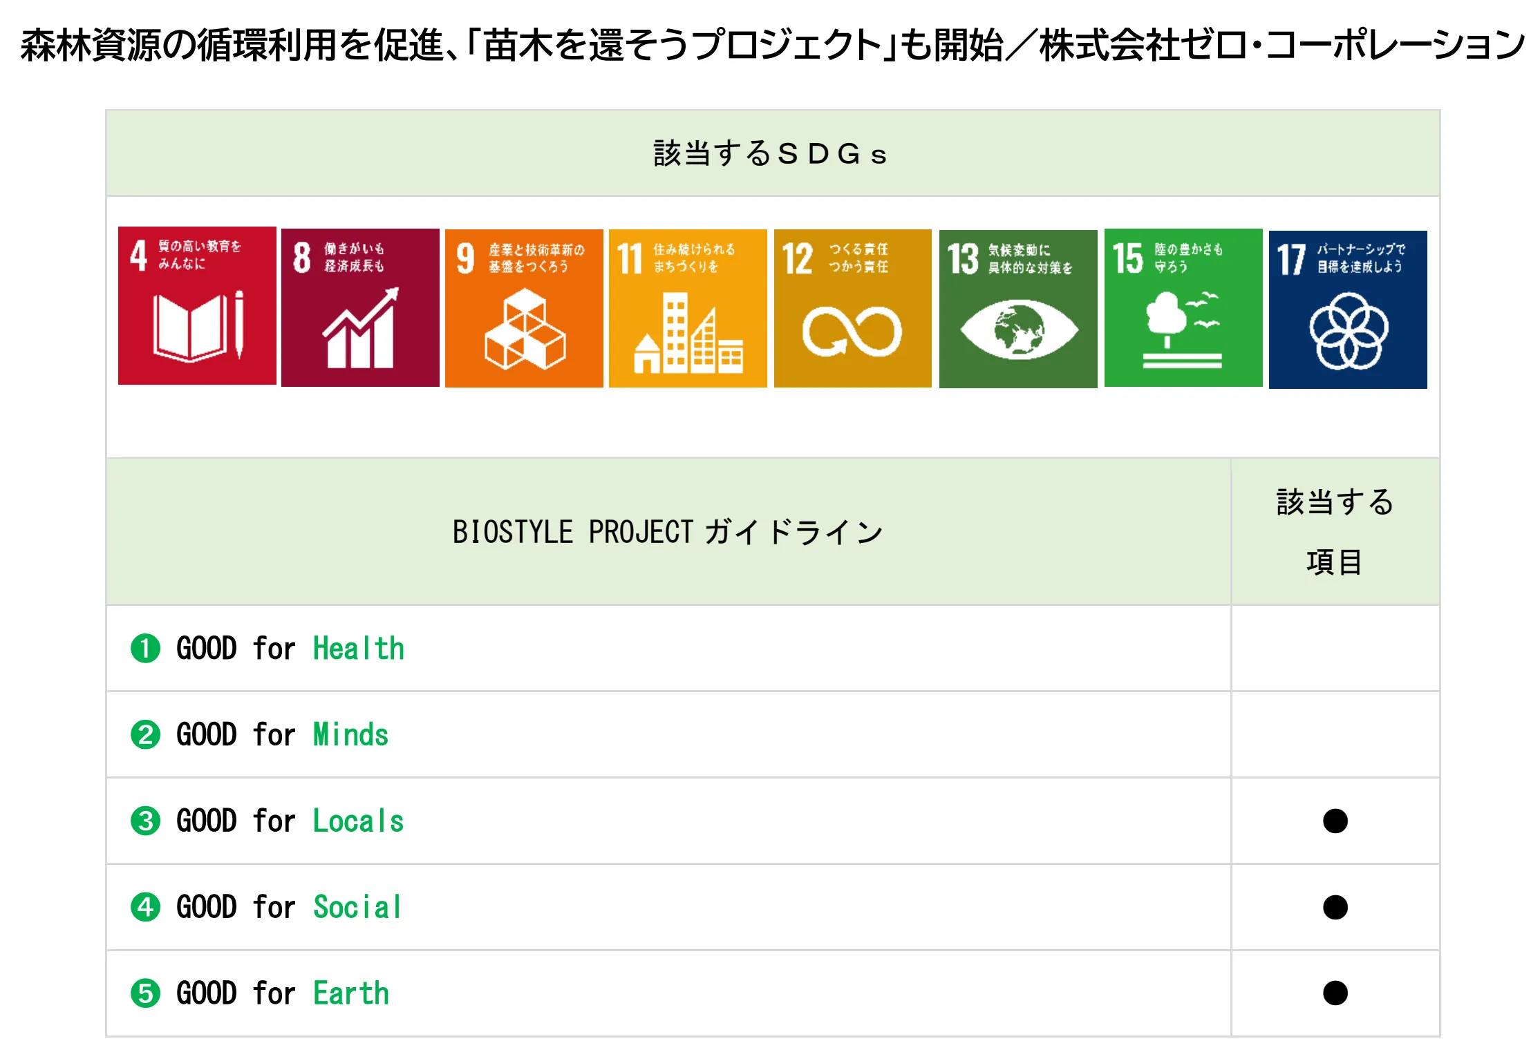This screenshot has width=1540, height=1050.
Task: Click the SDG 15 life on land icon
Action: [x=1183, y=307]
